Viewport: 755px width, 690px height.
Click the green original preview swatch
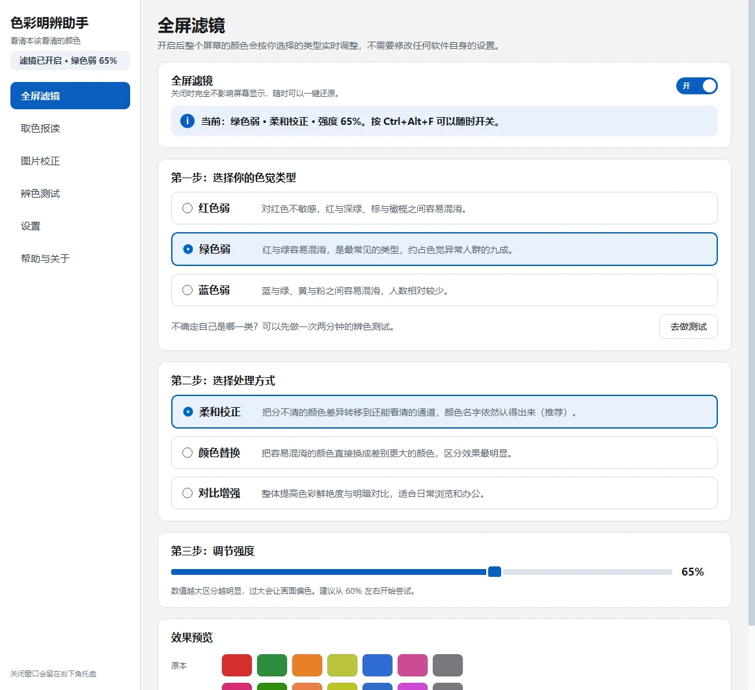(x=272, y=665)
